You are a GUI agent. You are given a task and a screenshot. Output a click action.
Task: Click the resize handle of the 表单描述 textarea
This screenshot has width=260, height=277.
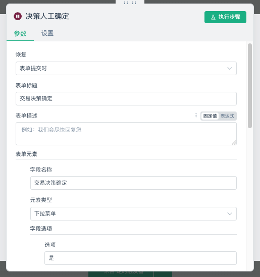click(x=234, y=143)
